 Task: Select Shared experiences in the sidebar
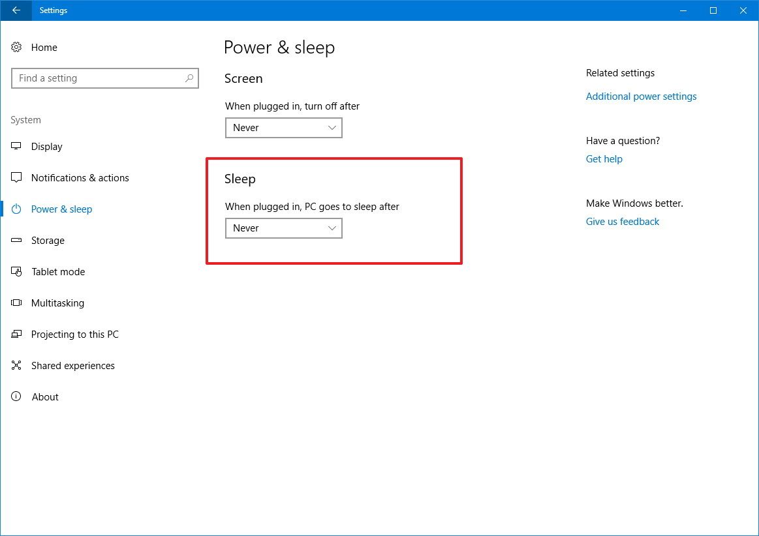[x=72, y=365]
